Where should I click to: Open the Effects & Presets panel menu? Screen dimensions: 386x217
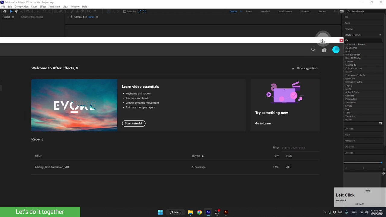[x=380, y=35]
